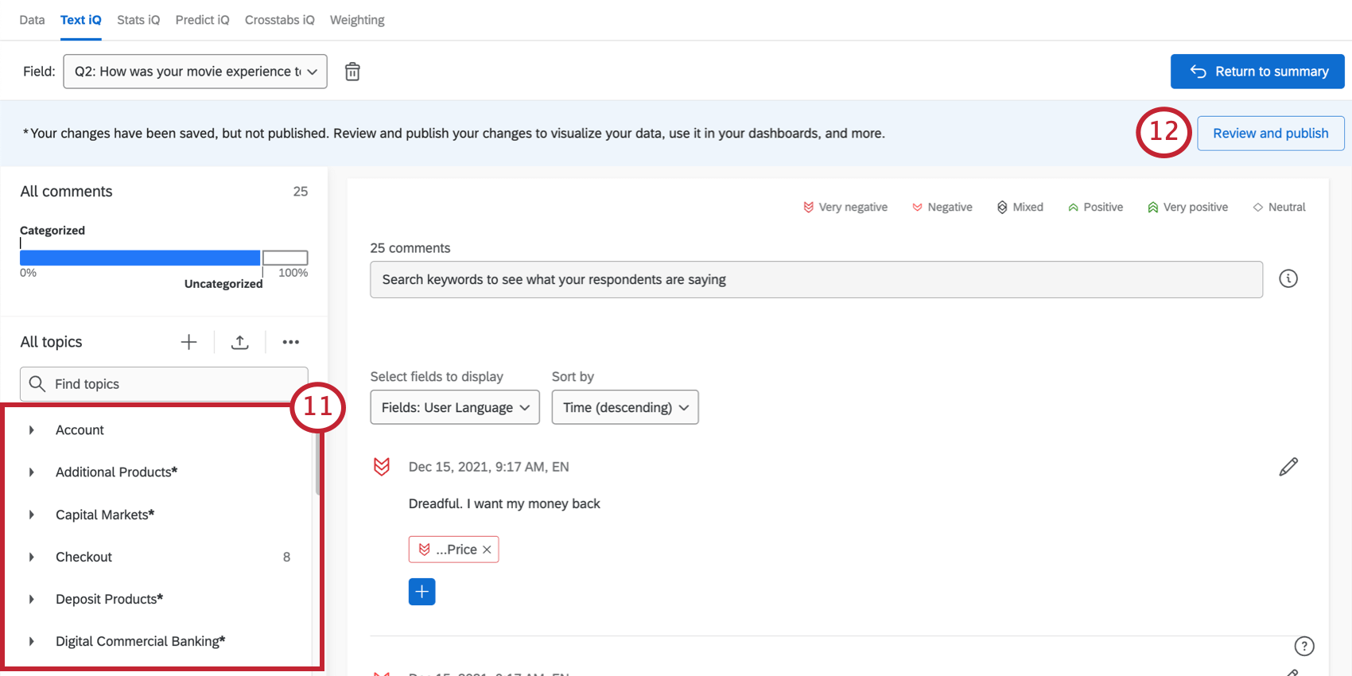Remove the Price topic tag
Screen dimensions: 1352x676
[487, 550]
